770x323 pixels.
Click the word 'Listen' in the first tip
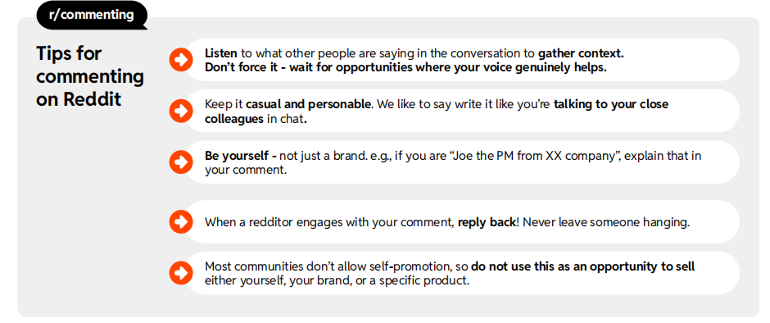coord(221,53)
